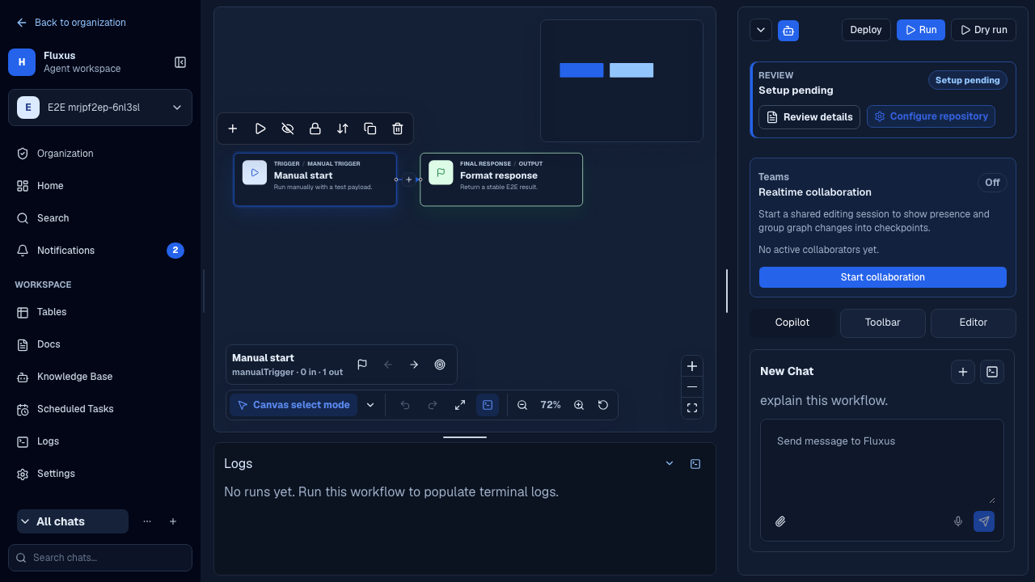Image resolution: width=1035 pixels, height=582 pixels.
Task: Open Notifications in the sidebar
Action: [x=100, y=251]
